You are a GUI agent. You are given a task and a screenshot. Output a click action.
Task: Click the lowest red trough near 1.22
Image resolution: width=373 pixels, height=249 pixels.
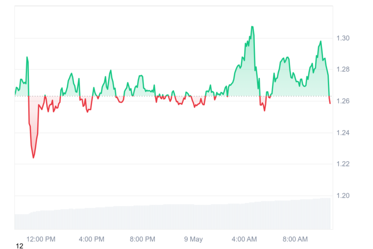click(x=33, y=157)
